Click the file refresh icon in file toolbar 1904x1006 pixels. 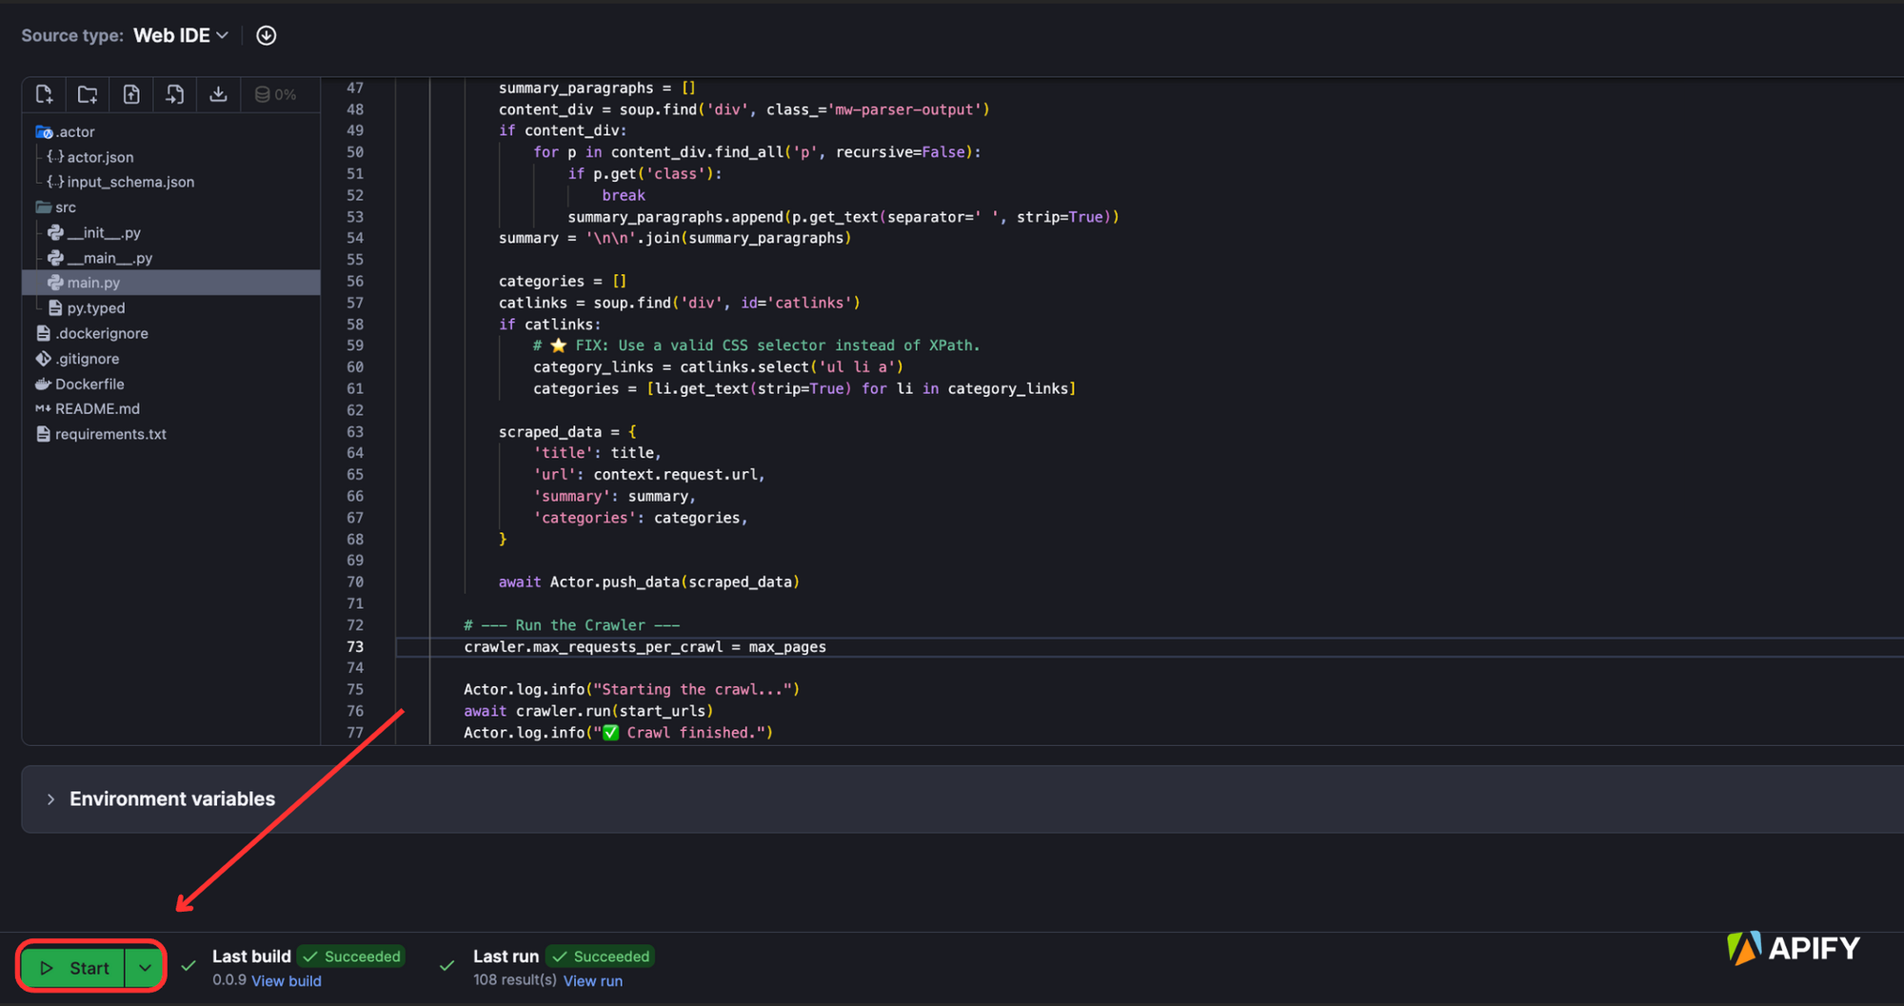point(175,94)
